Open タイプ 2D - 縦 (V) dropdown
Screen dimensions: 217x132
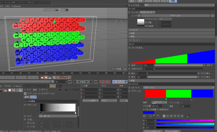[x=58, y=116]
